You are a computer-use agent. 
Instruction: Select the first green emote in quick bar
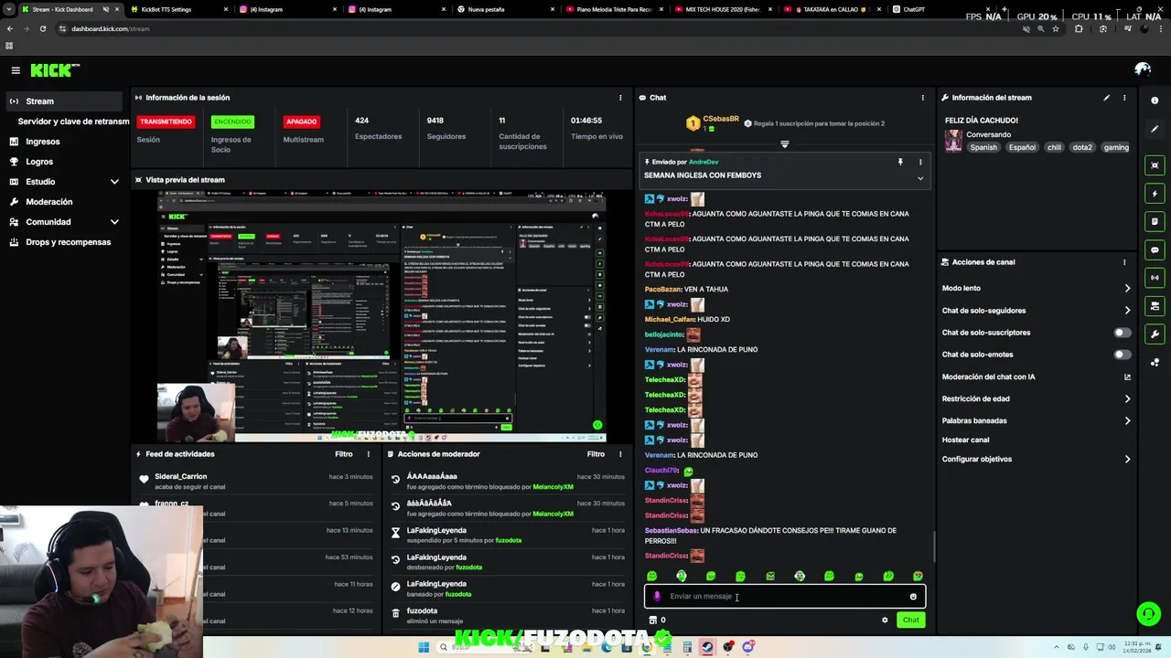(652, 576)
